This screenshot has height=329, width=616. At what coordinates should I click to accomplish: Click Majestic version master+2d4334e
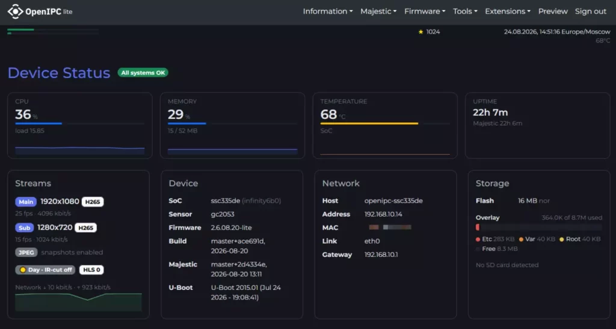pos(239,264)
